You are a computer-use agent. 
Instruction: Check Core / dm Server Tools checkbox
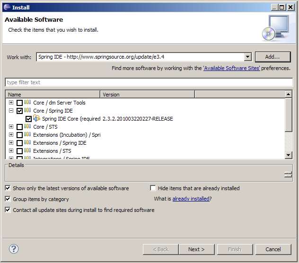tap(20, 103)
